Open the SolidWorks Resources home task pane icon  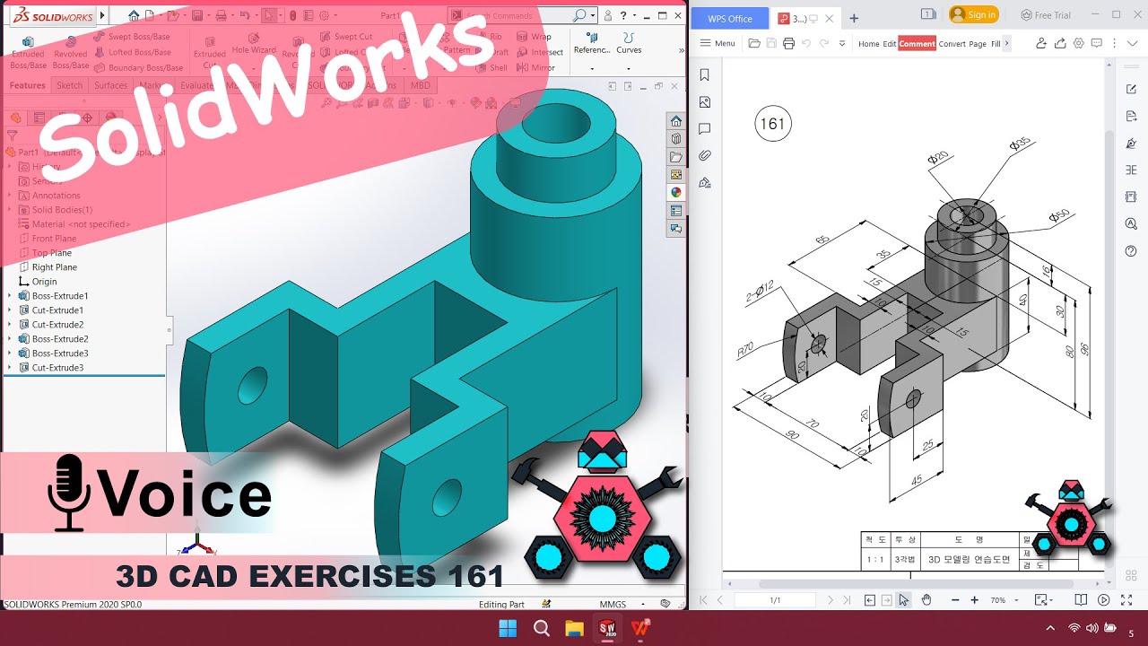click(676, 121)
